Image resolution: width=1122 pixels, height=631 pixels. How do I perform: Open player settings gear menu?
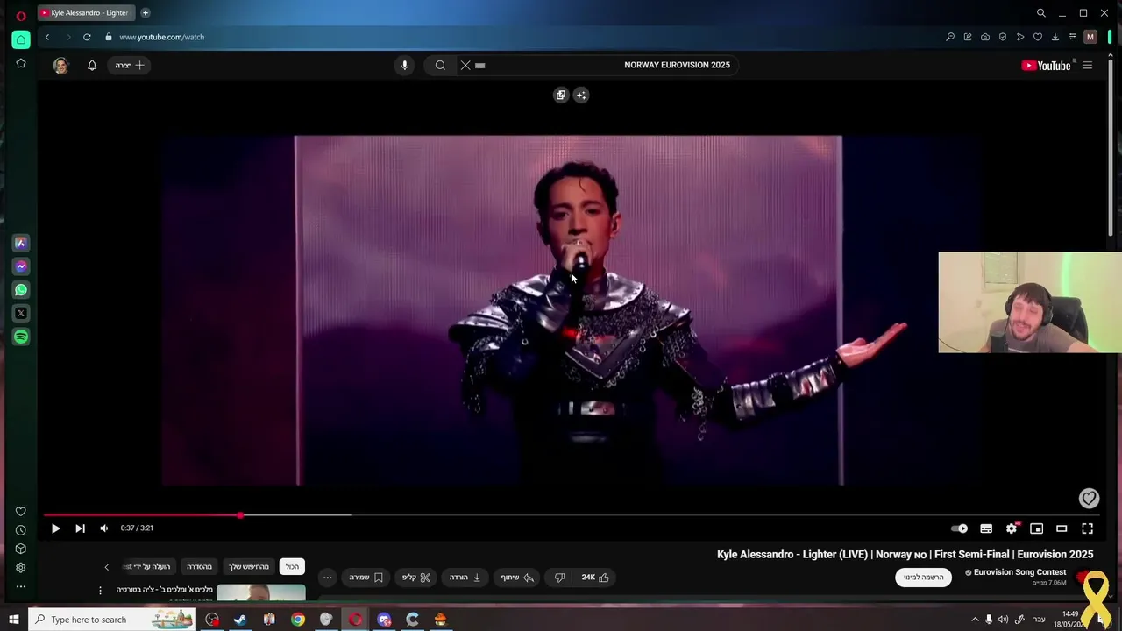click(x=1012, y=528)
